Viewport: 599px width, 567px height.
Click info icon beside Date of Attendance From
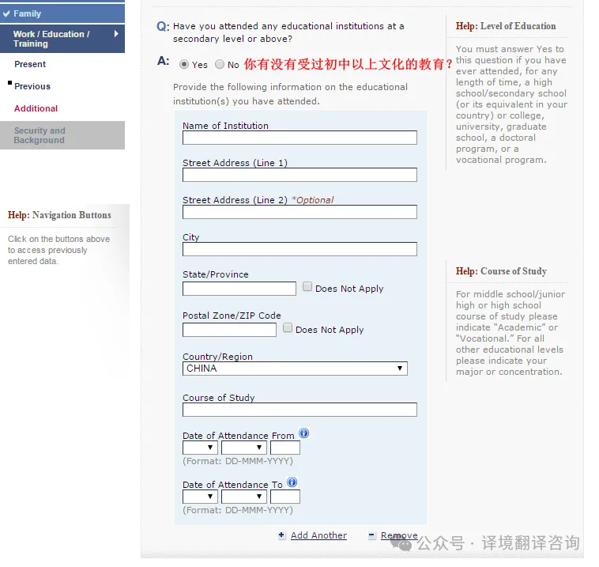click(303, 434)
